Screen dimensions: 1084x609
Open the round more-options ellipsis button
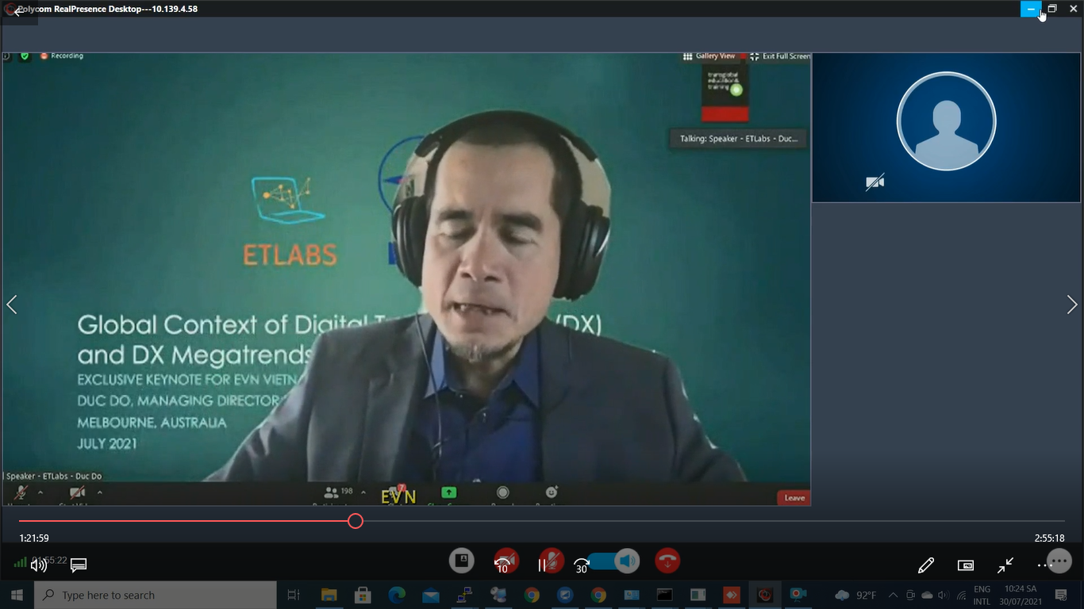(x=1059, y=561)
